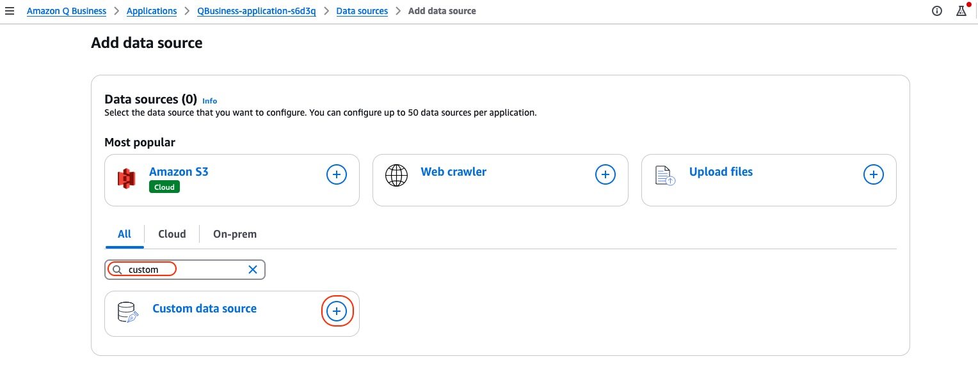Open the Applications breadcrumb link
The image size is (978, 377).
[152, 11]
